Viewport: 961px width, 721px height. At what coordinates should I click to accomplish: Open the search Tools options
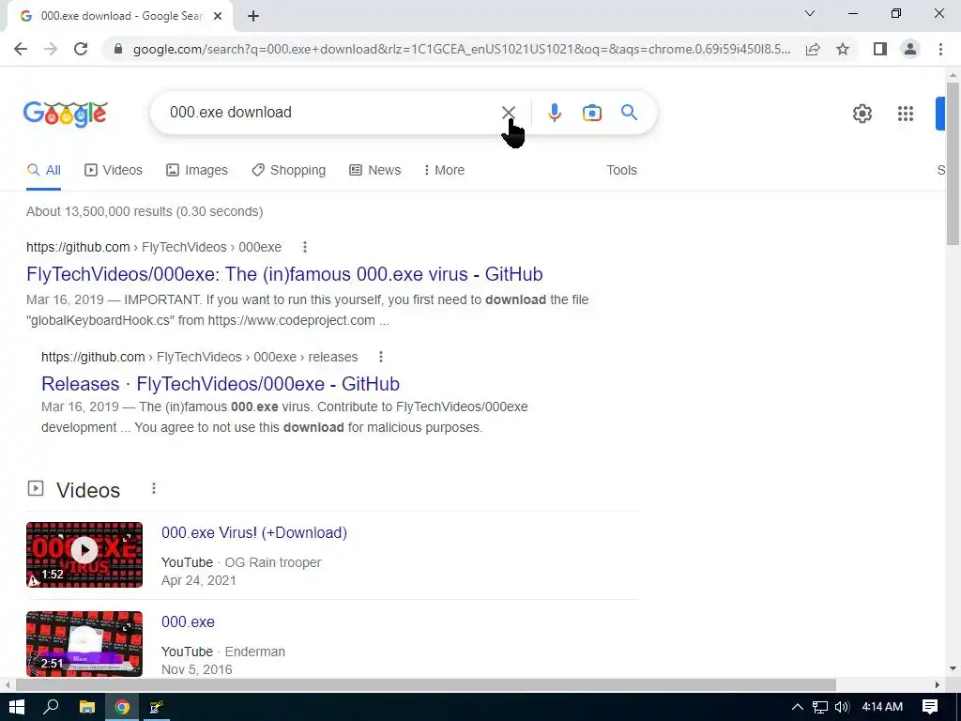pos(621,170)
